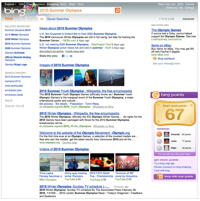Click Review a product on bing shopping
The image size is (200, 201).
(x=172, y=167)
